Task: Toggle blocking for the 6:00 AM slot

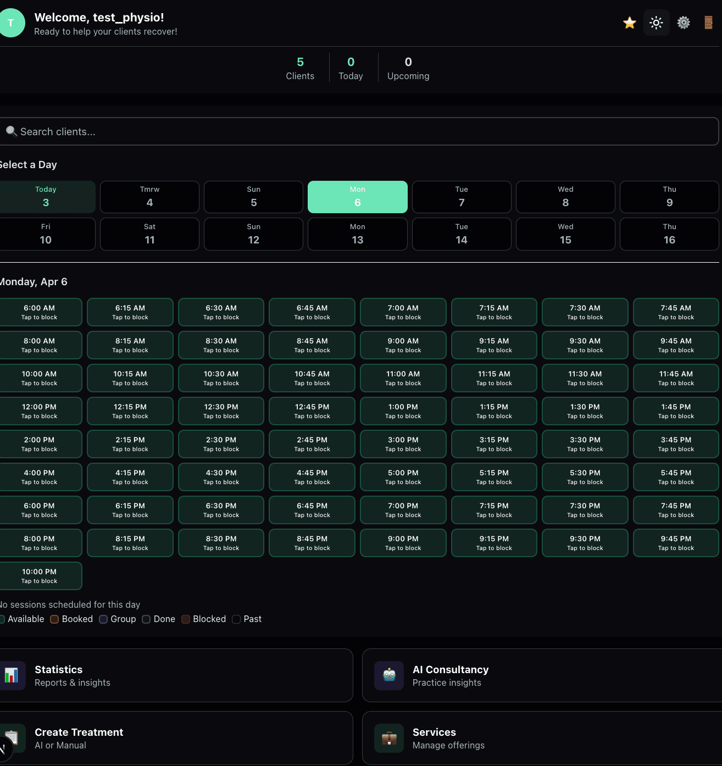Action: click(x=38, y=312)
